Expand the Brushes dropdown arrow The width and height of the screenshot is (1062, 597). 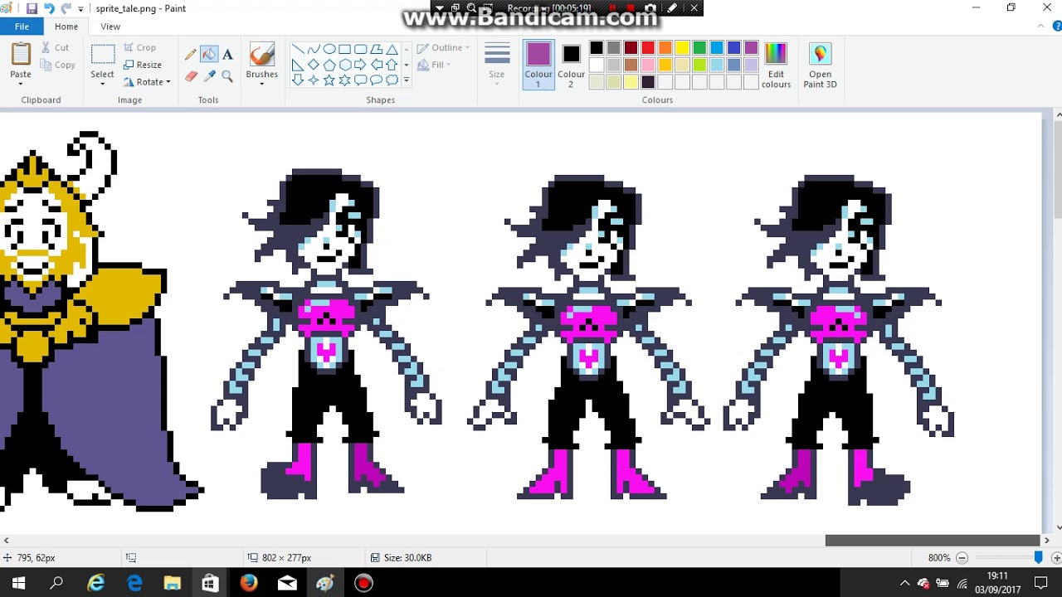coord(262,84)
